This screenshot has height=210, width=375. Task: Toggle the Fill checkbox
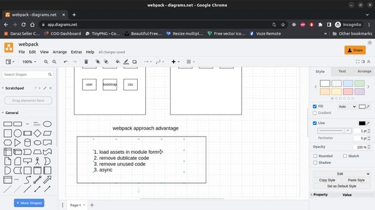(x=315, y=106)
